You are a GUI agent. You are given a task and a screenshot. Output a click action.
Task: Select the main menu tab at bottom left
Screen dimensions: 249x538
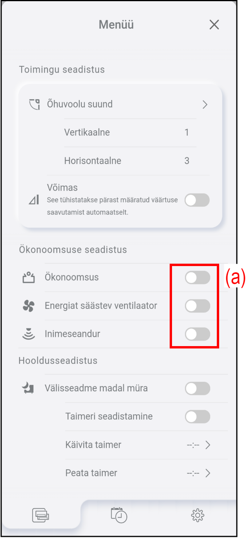pyautogui.click(x=41, y=514)
